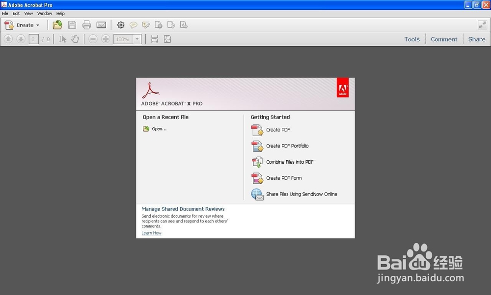Click Combine Files into PDF link
491x295 pixels.
(290, 162)
